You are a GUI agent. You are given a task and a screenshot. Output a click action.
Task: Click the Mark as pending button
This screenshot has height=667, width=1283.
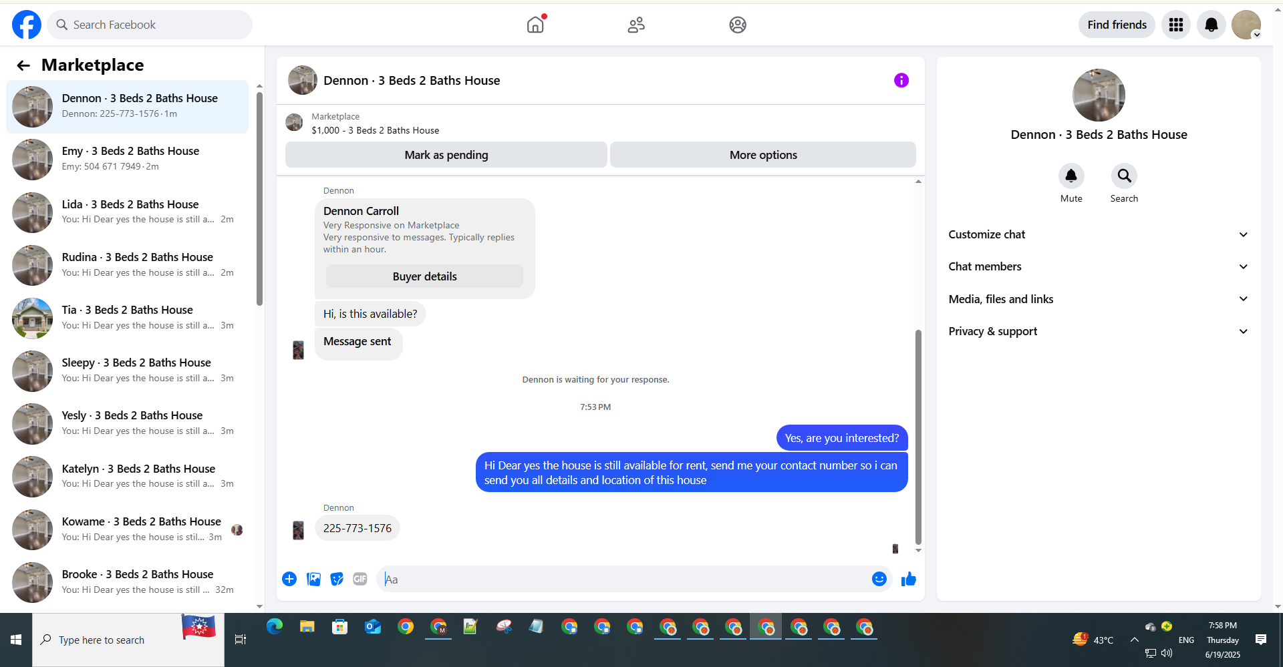(x=446, y=155)
